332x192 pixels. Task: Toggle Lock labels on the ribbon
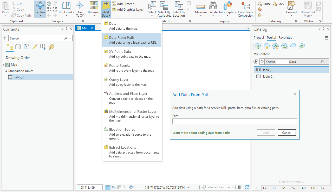pyautogui.click(x=278, y=3)
